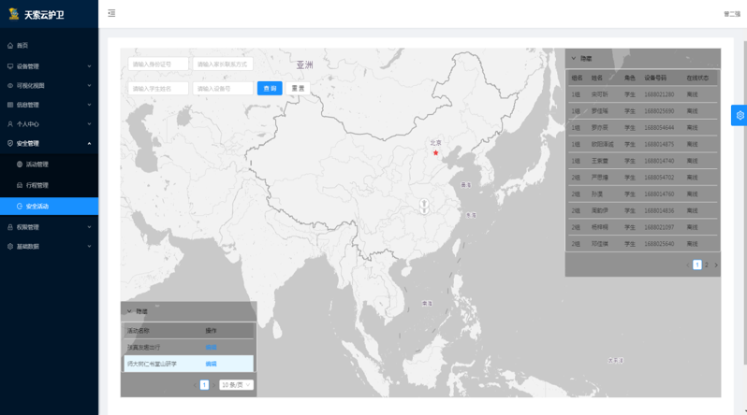Click the 个人中心 user icon

(10, 123)
